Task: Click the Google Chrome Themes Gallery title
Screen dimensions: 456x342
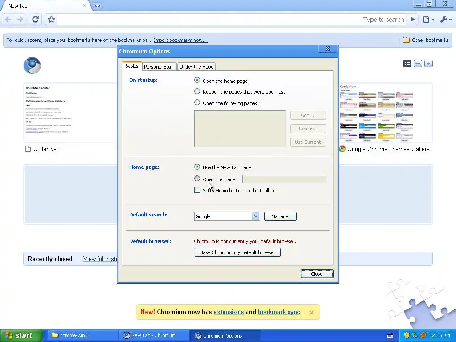Action: (x=388, y=149)
